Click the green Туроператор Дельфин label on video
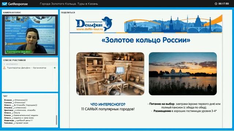 click(x=19, y=52)
